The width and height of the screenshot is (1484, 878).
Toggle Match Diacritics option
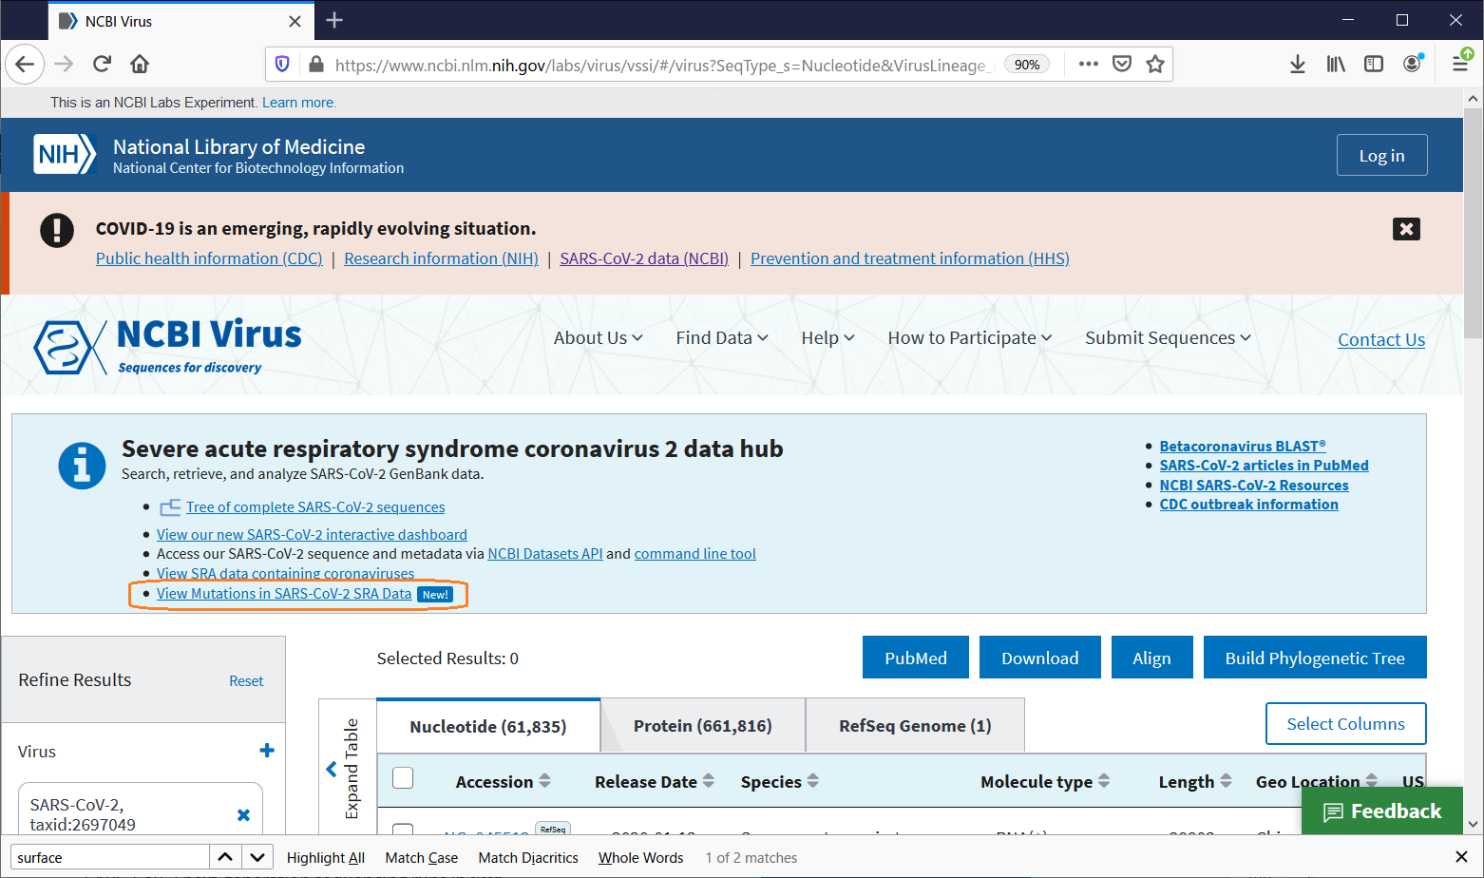click(x=528, y=857)
